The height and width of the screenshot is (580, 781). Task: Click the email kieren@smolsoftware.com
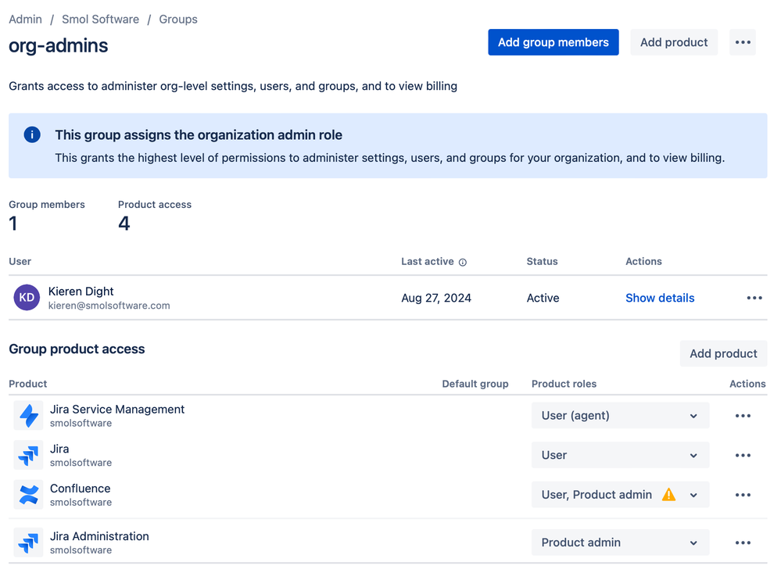coord(109,306)
